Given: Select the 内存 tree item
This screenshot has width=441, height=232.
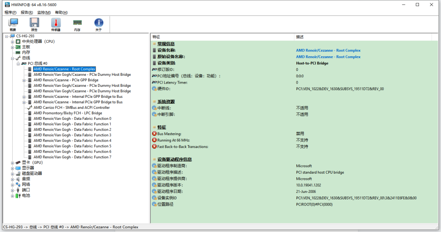Looking at the screenshot, I should click(26, 53).
